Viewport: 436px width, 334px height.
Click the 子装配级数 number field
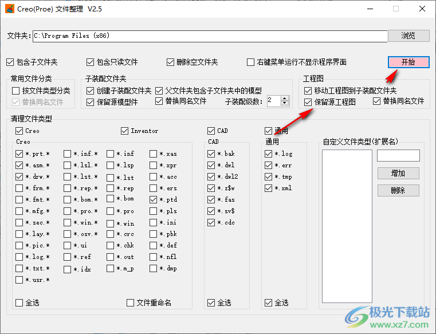[274, 101]
